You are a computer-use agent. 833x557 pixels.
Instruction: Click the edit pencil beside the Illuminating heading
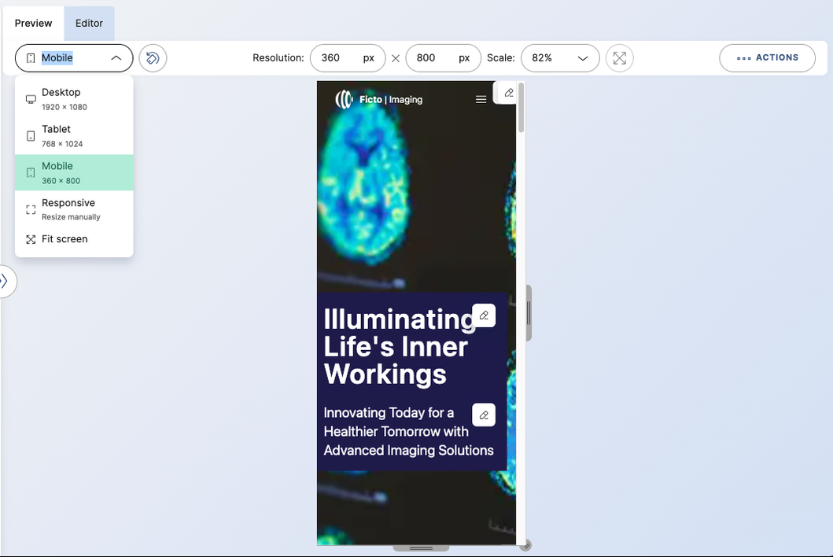tap(484, 315)
